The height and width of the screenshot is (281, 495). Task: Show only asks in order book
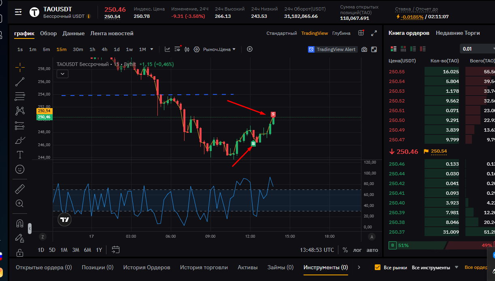pos(423,49)
